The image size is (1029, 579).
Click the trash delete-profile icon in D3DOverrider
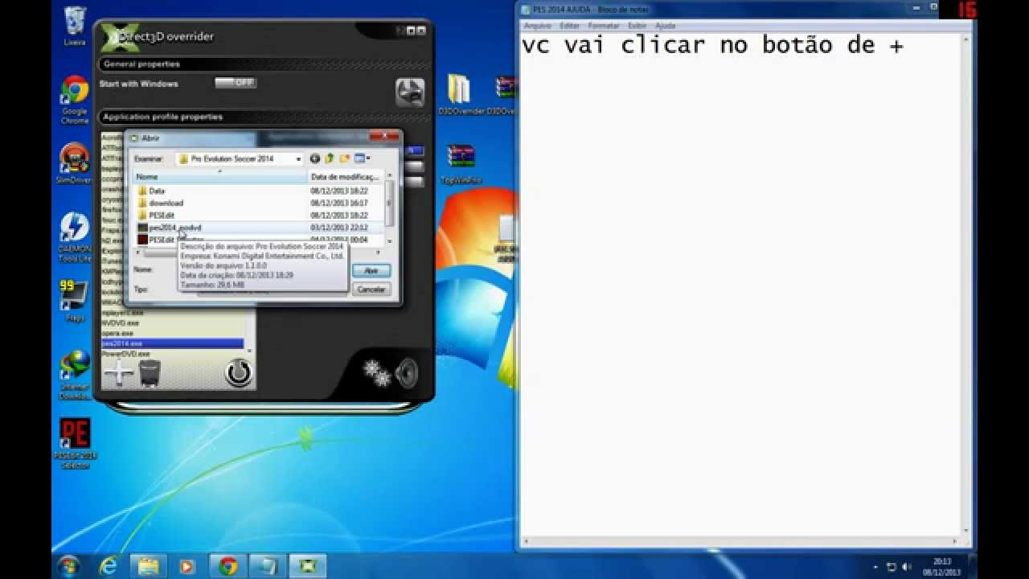click(150, 373)
